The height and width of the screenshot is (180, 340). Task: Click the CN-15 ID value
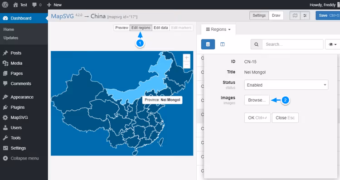(250, 62)
